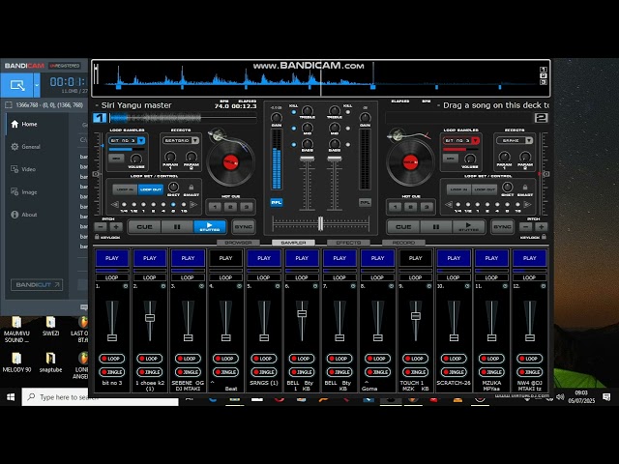Halve loop length arrow on deck 1
Image resolution: width=619 pixels, height=464 pixels.
click(114, 204)
